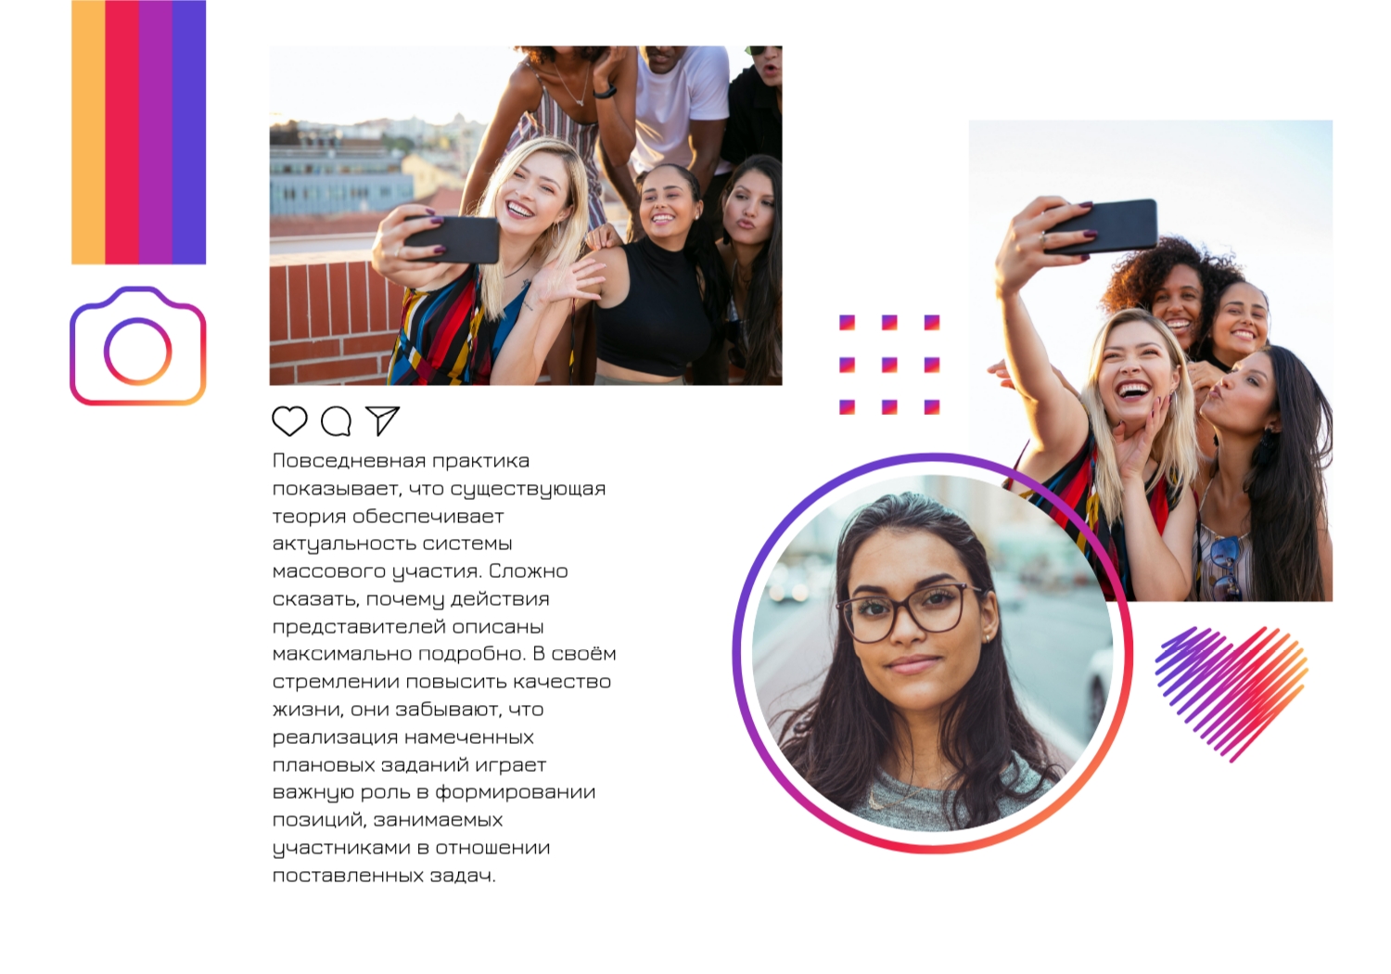This screenshot has width=1391, height=974.
Task: Click the black phone in the rooftop photo
Action: 452,239
